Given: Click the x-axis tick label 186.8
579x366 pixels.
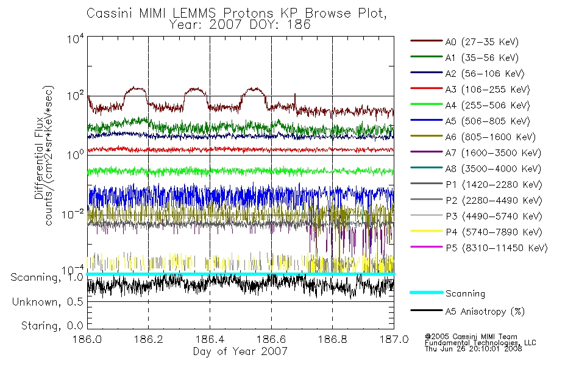Looking at the screenshot, I should point(332,339).
